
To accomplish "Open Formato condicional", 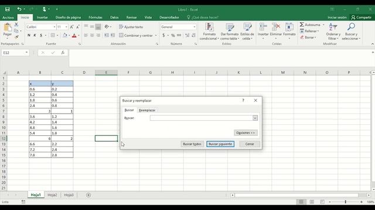I will (x=209, y=32).
